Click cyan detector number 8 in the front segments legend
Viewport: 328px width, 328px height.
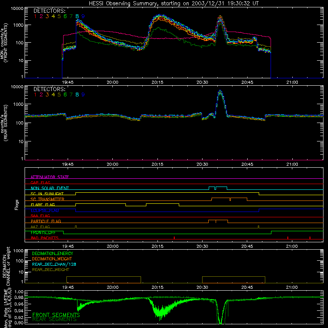(77, 16)
